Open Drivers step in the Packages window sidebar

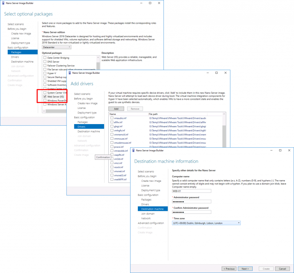point(15,57)
